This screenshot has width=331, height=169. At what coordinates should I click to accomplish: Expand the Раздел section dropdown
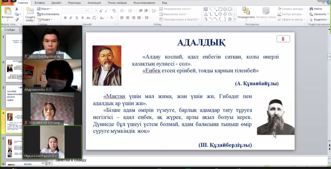[x=45, y=19]
